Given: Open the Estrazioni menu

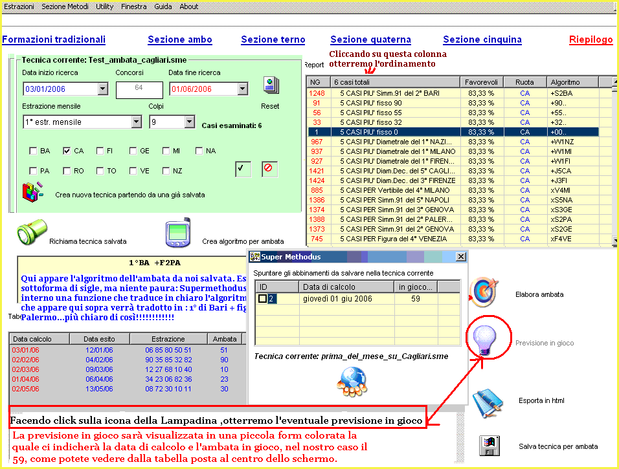Looking at the screenshot, I should (19, 6).
